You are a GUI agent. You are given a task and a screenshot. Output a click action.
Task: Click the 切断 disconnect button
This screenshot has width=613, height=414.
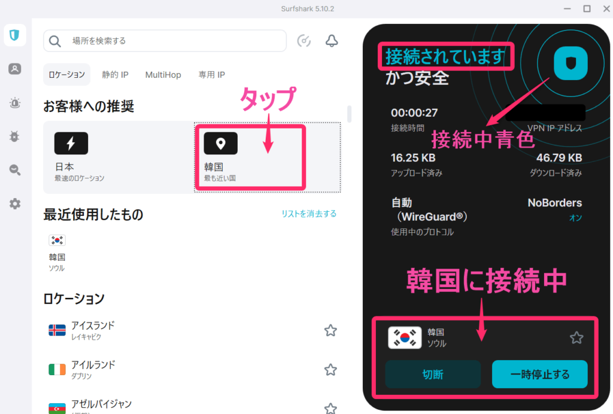433,374
